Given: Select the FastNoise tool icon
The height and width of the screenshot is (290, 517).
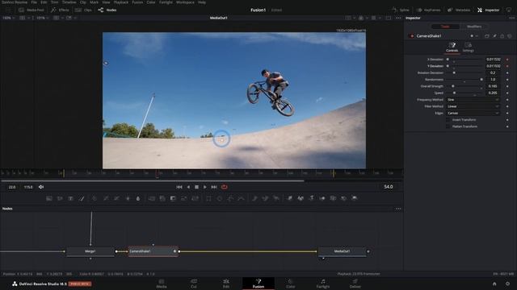Looking at the screenshot, I should 60,198.
